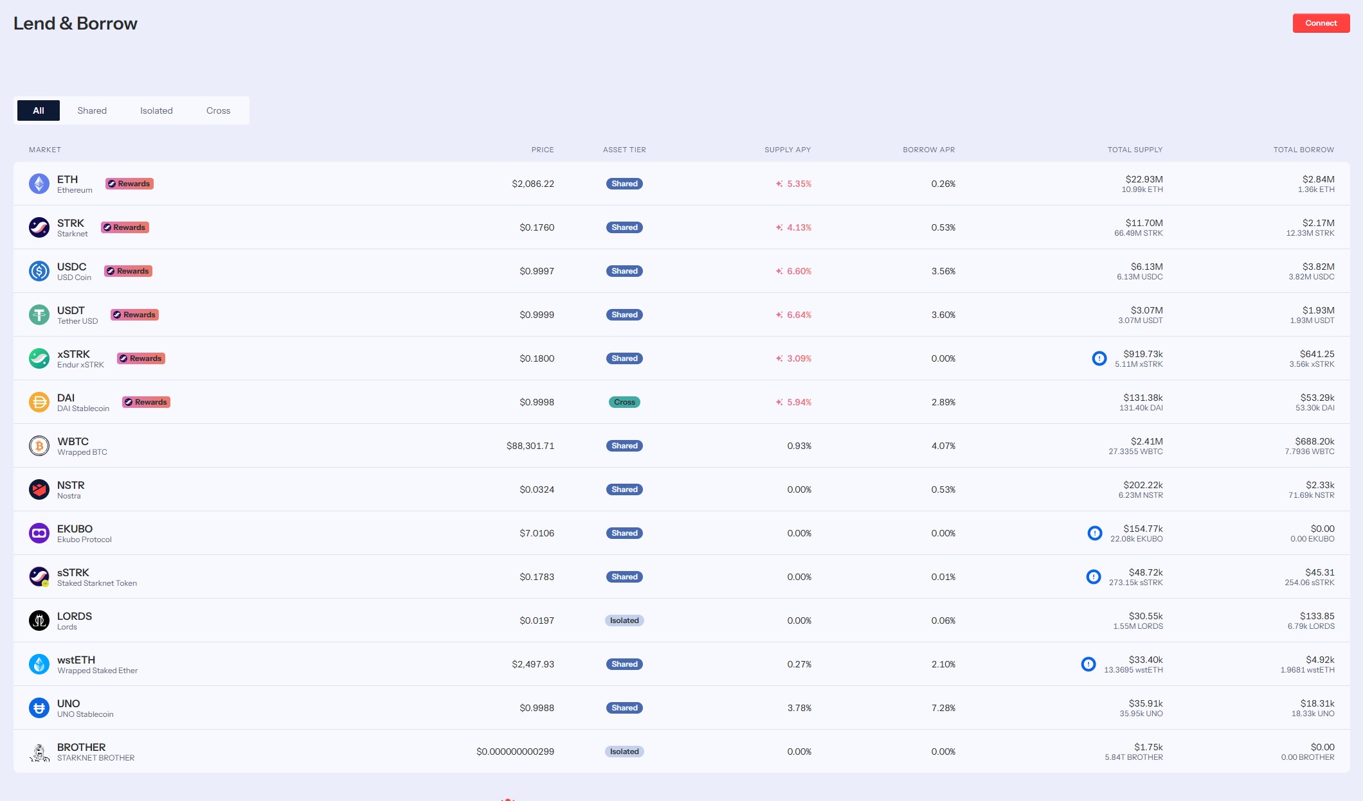Click the Wrapped BTC logo

tap(39, 445)
